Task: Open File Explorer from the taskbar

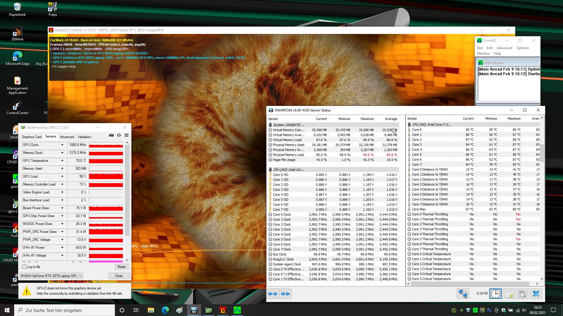Action: coord(151,310)
